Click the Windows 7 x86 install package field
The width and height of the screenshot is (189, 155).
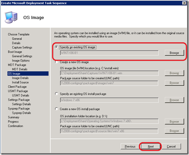[x=109, y=100]
